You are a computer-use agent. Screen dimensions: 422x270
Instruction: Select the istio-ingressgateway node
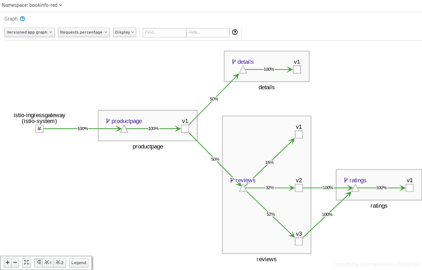pos(40,128)
